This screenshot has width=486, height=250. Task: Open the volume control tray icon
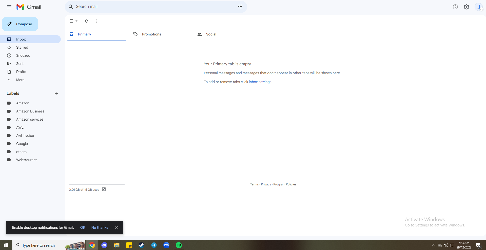(x=446, y=245)
